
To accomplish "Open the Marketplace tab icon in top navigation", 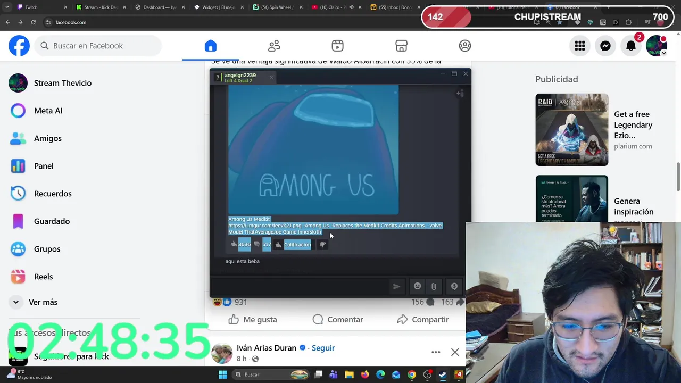I will [401, 46].
